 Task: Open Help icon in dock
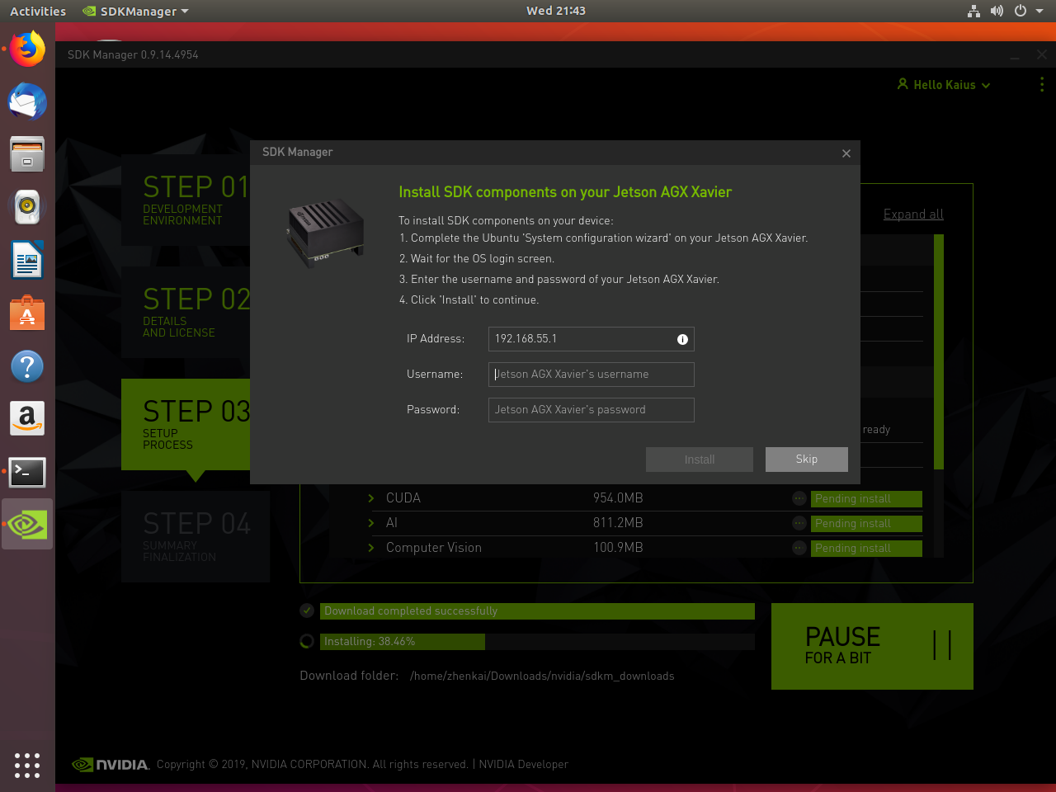click(x=27, y=366)
